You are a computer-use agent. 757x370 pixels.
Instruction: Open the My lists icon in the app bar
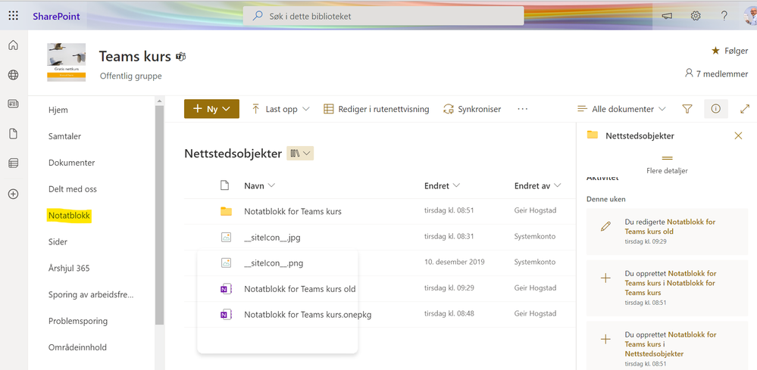pyautogui.click(x=14, y=163)
